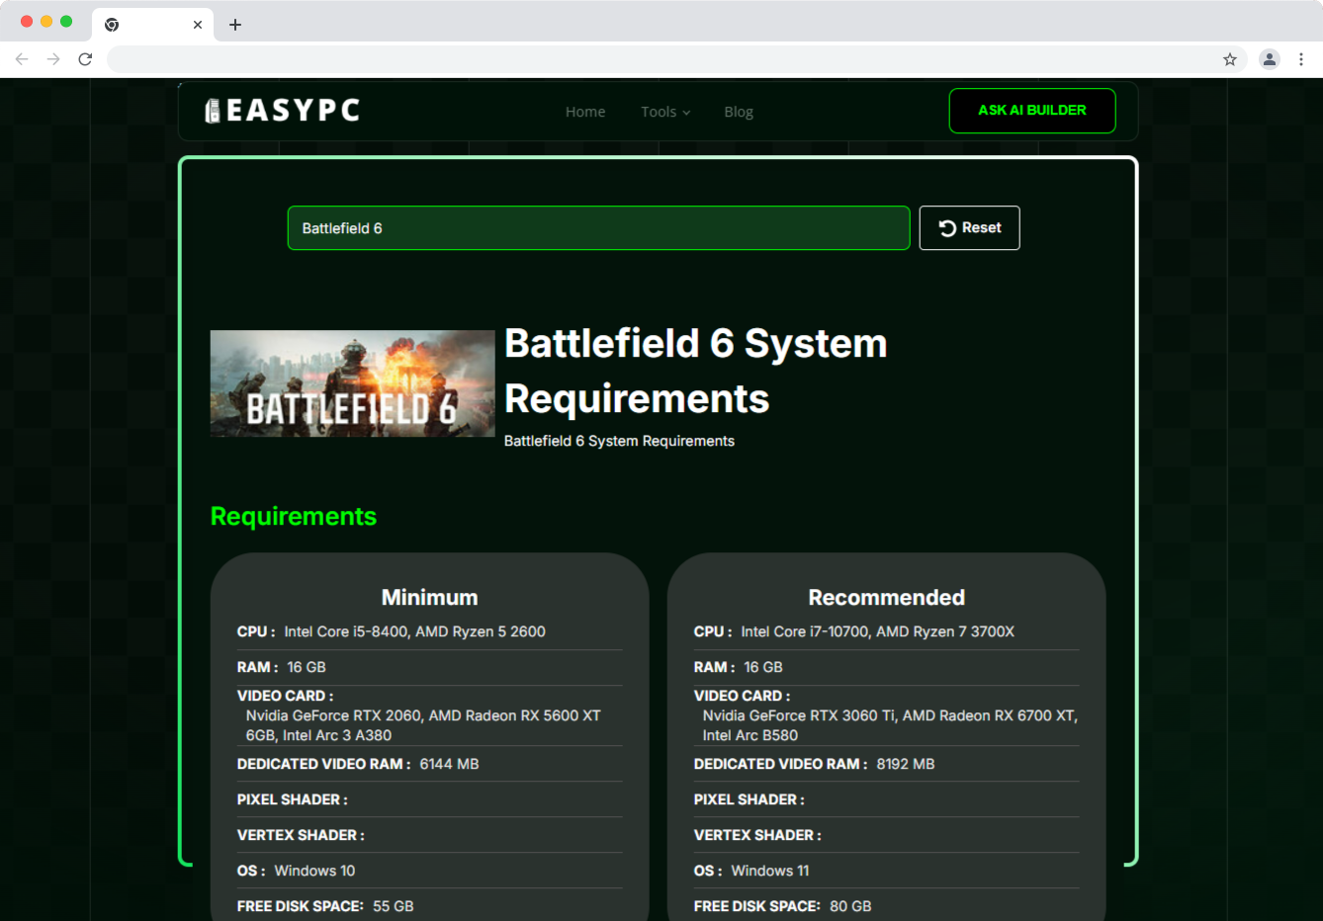Open the Blog page
This screenshot has width=1323, height=921.
(738, 112)
